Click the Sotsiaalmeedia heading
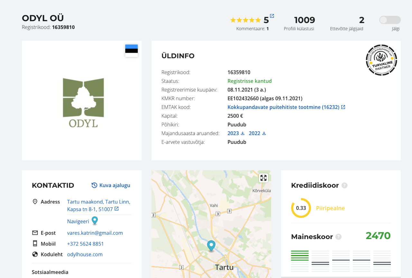This screenshot has width=412, height=278. [x=50, y=272]
